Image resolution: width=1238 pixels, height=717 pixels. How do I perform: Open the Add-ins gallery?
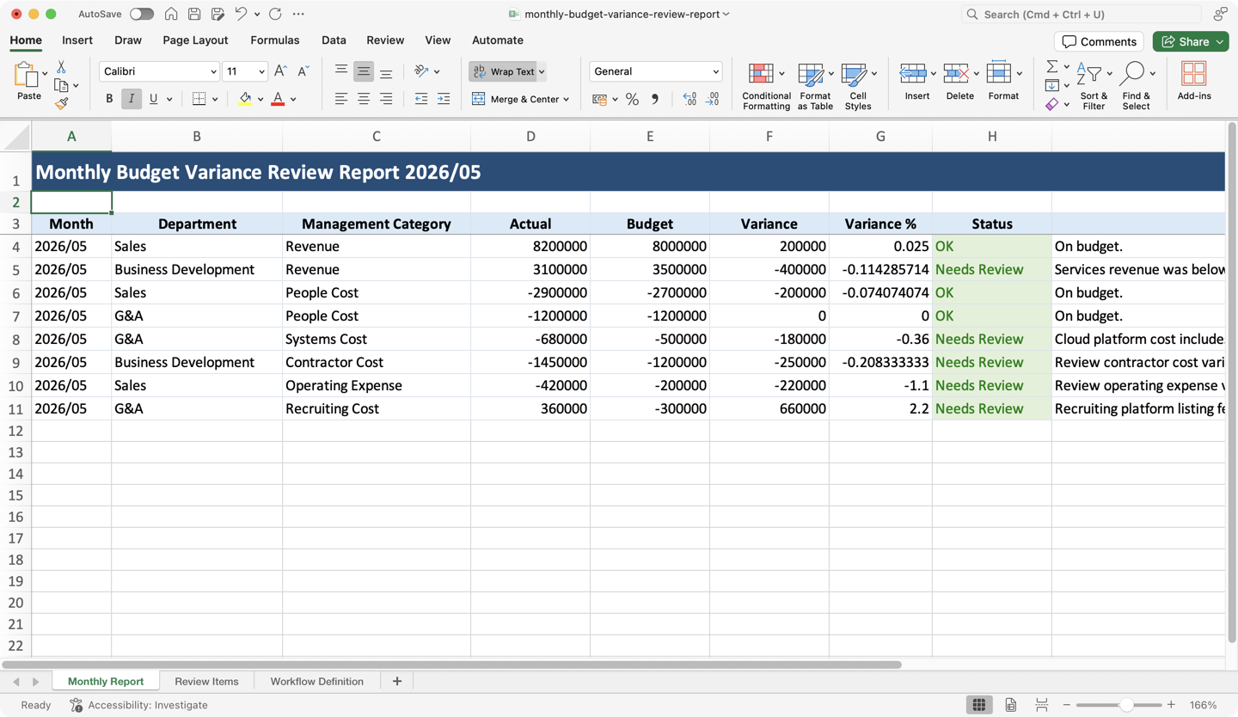pos(1194,81)
